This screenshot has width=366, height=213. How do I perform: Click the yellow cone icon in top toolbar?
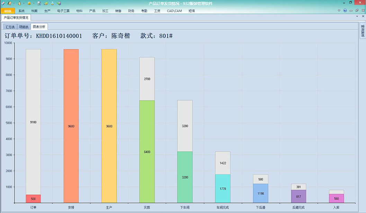[x=19, y=3]
